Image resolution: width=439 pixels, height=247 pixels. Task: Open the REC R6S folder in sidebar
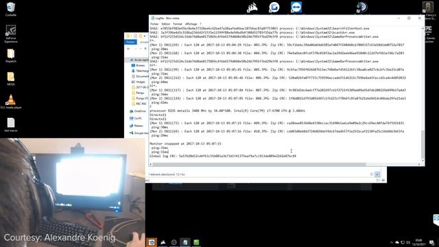coord(139,104)
